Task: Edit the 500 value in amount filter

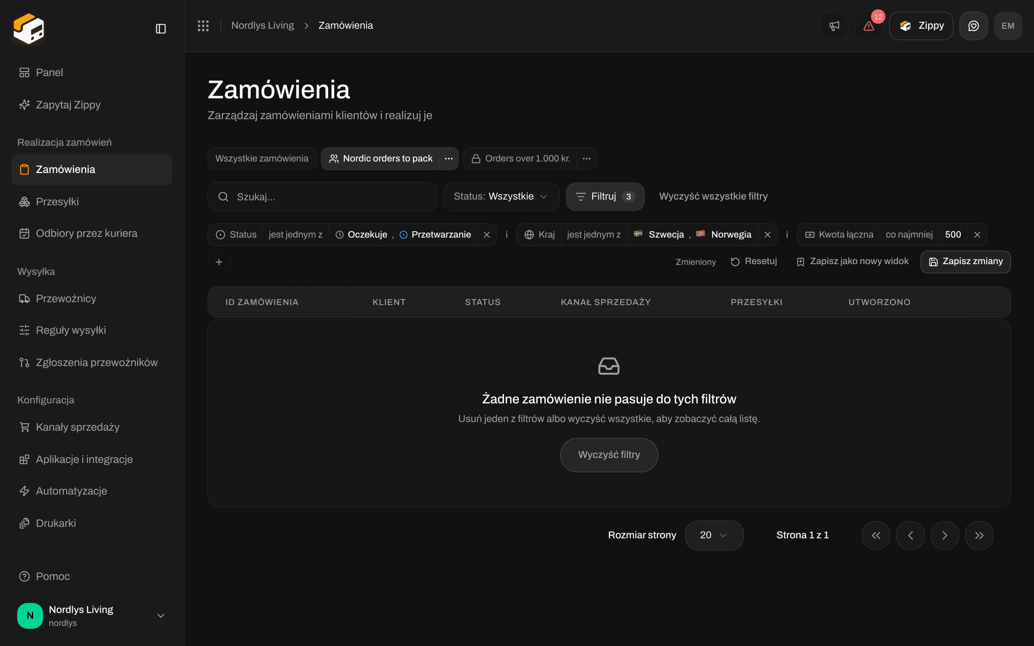Action: (x=953, y=235)
